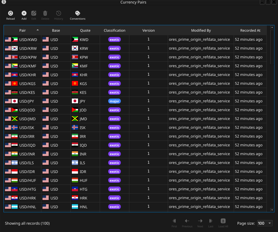Screen dimensions: 278x232
Task: Click the Load All download icon
Action: click(223, 221)
